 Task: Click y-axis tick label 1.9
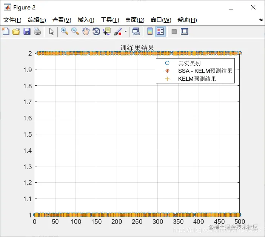(x=28, y=70)
